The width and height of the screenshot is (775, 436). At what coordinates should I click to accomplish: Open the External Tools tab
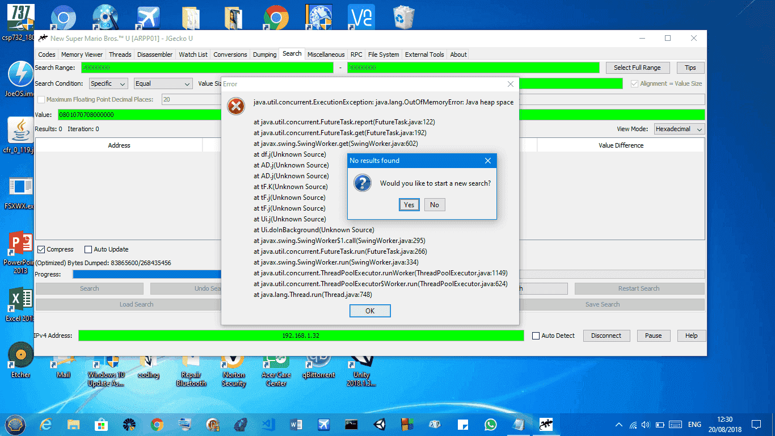[424, 54]
